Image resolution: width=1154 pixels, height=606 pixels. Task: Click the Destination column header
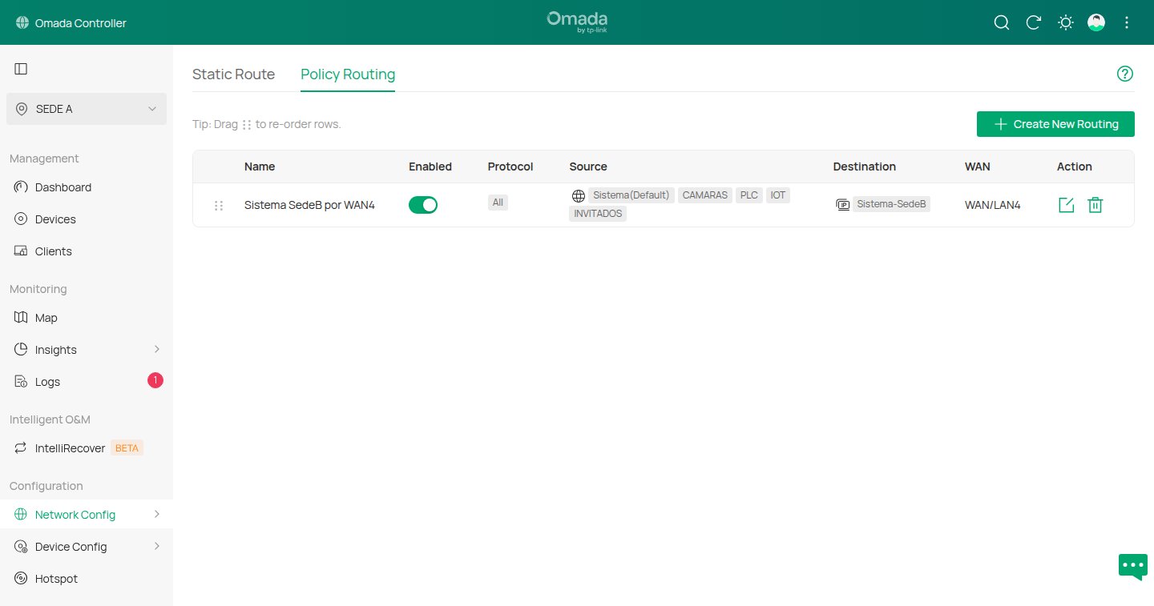pyautogui.click(x=865, y=167)
